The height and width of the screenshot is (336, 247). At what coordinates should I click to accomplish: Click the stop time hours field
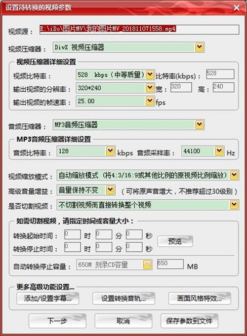(73, 247)
